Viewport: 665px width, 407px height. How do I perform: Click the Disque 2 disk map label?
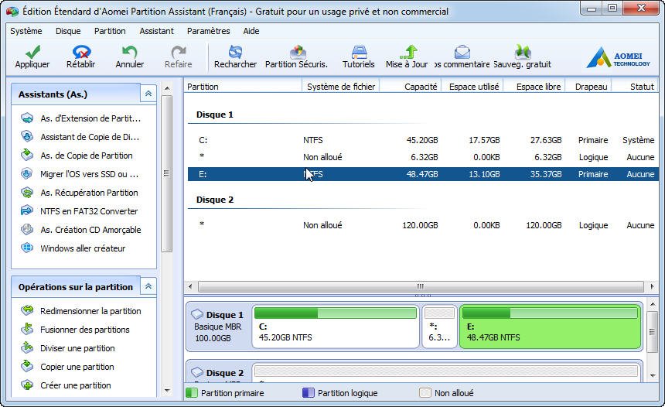[218, 373]
